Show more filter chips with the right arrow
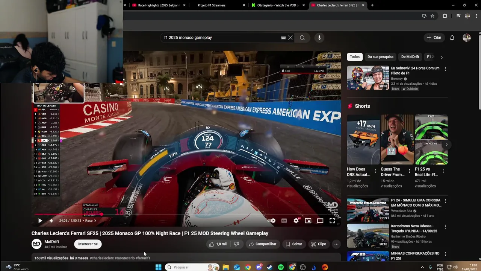 [x=442, y=57]
